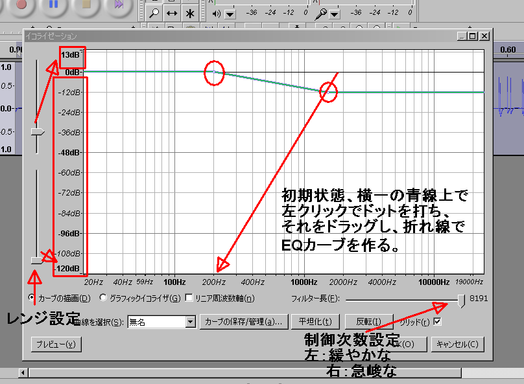The image size is (524, 384).
Task: Click the フィルター長 slider handle
Action: click(x=461, y=300)
